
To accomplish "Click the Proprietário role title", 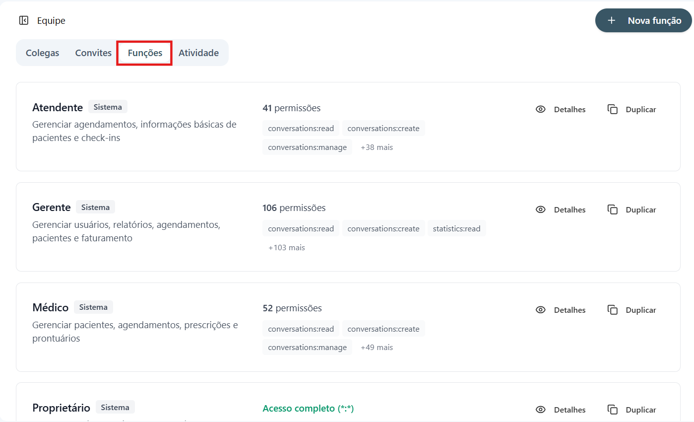I will click(62, 408).
